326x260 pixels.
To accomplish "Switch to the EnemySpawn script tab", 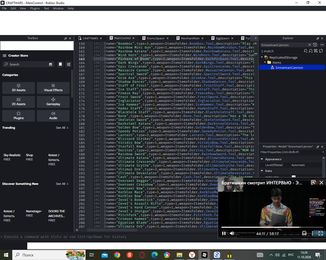I will click(x=156, y=38).
